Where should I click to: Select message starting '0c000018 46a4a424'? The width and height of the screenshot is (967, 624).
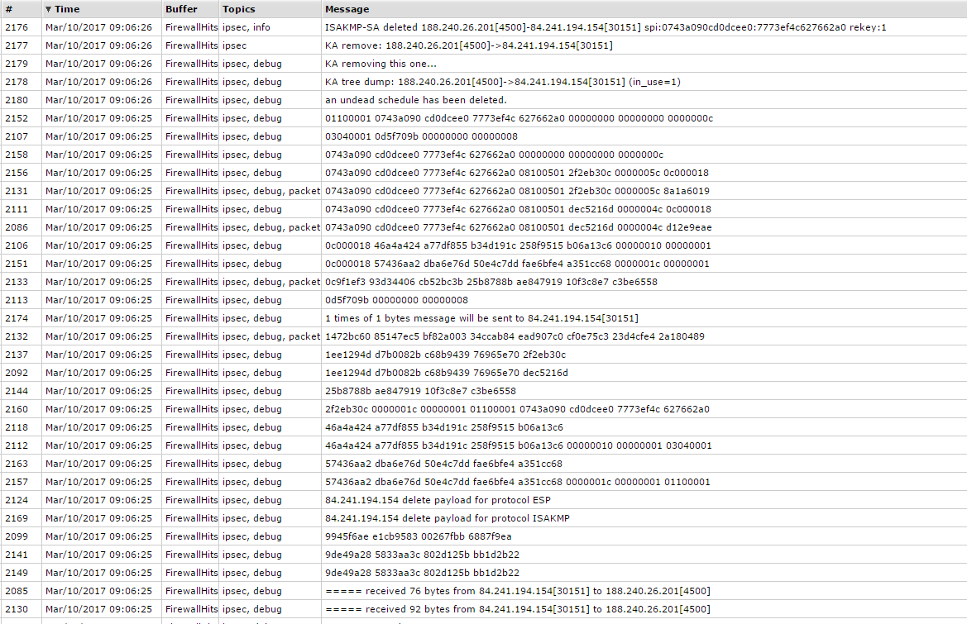(x=518, y=245)
